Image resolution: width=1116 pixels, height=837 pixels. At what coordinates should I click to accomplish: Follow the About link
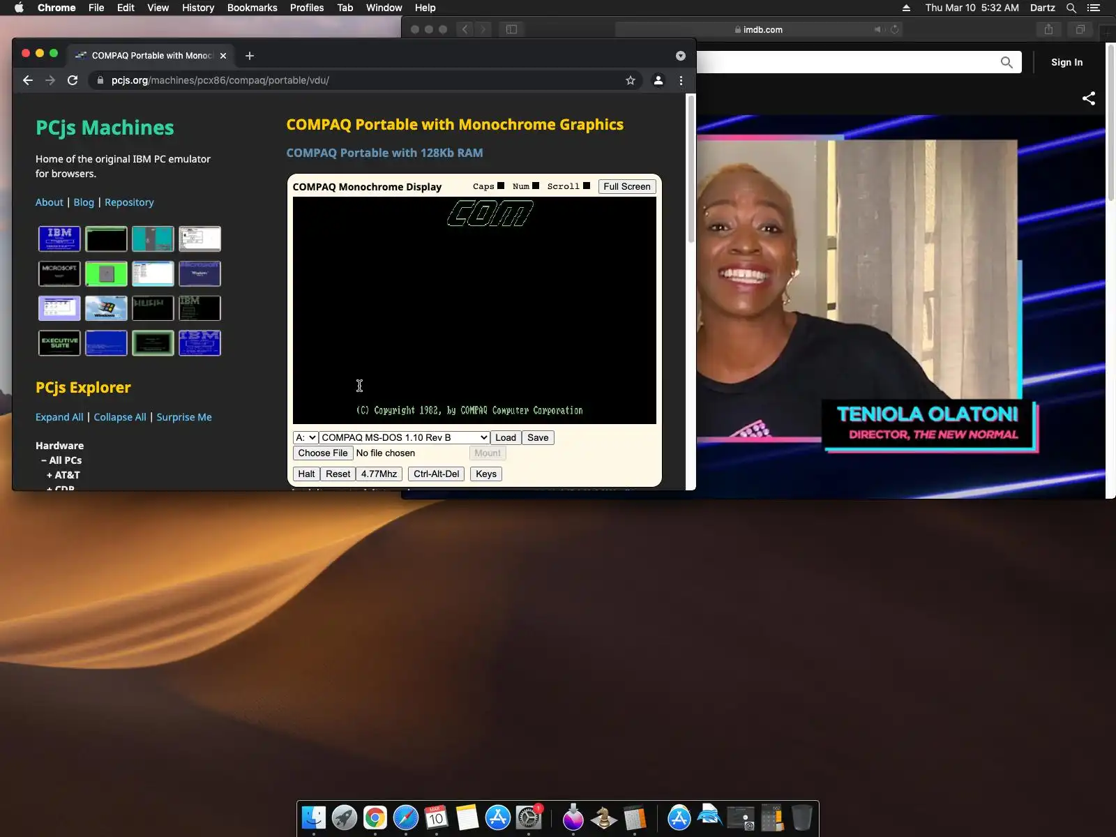coord(50,202)
